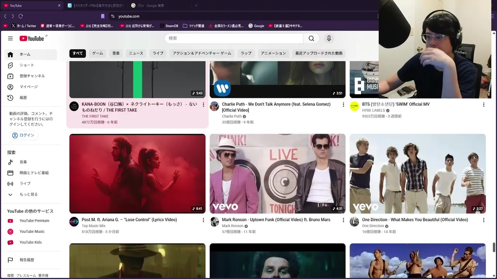Reload the page
This screenshot has width=497, height=279.
21,16
